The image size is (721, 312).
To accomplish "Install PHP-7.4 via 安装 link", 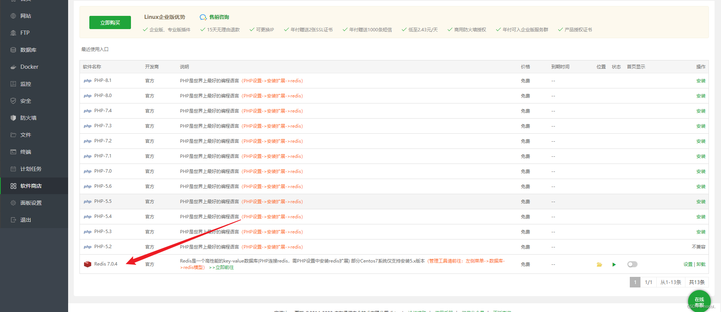I will (701, 111).
